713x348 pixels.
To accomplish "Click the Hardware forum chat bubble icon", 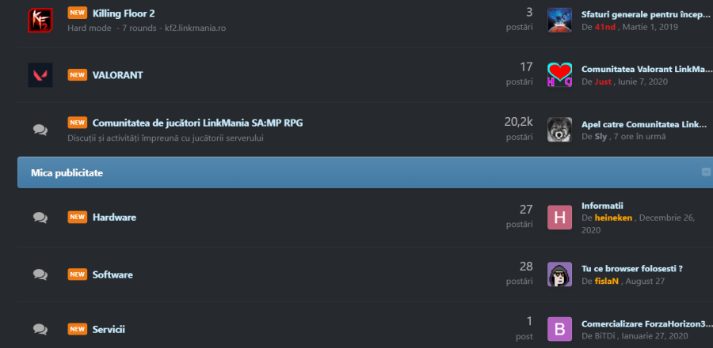I will click(x=40, y=217).
